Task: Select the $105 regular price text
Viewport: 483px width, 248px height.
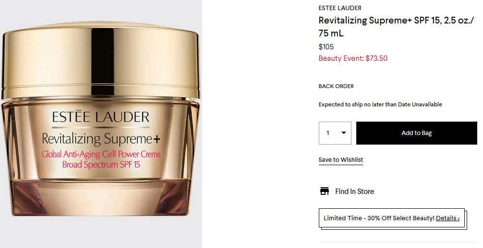Action: tap(326, 47)
